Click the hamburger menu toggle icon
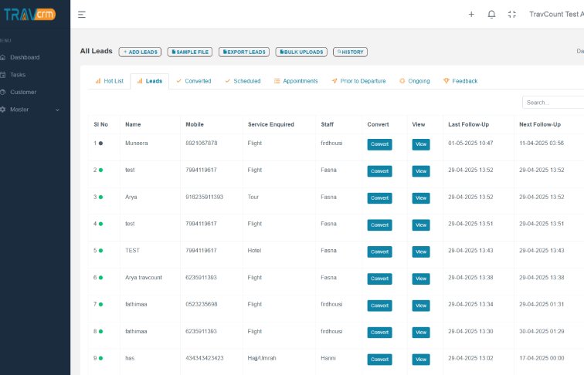This screenshot has width=584, height=375. pyautogui.click(x=82, y=14)
